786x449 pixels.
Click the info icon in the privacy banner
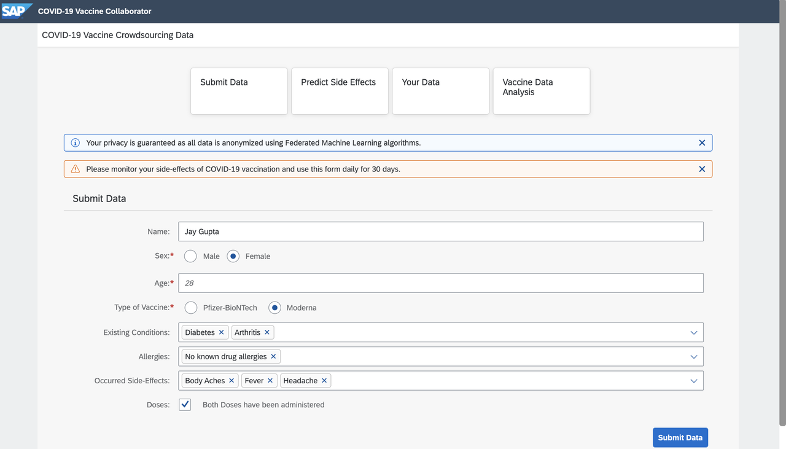click(74, 142)
